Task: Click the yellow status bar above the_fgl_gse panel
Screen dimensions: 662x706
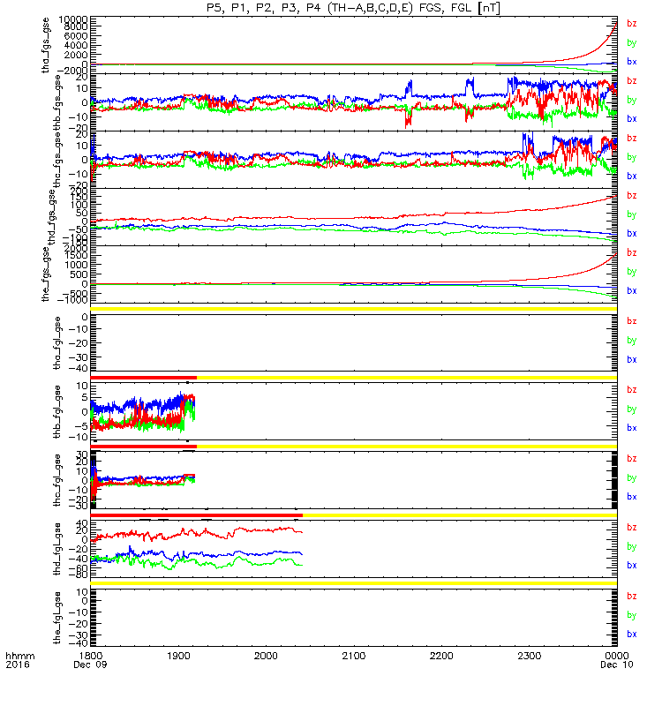Action: coord(354,583)
